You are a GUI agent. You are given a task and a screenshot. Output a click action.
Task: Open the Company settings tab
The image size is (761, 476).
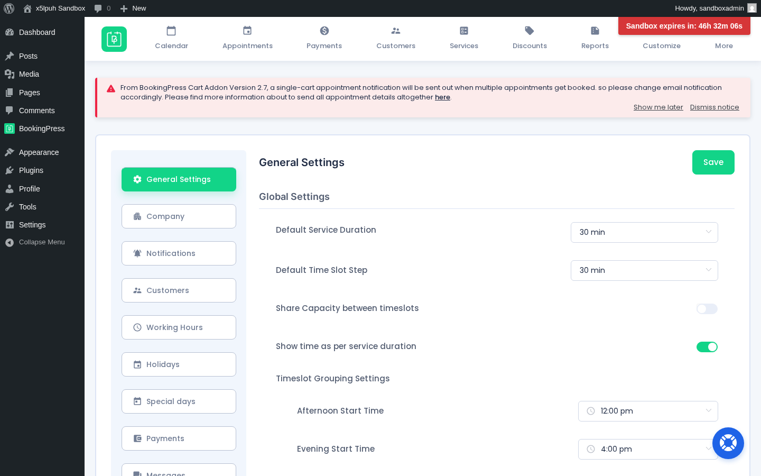click(x=179, y=216)
